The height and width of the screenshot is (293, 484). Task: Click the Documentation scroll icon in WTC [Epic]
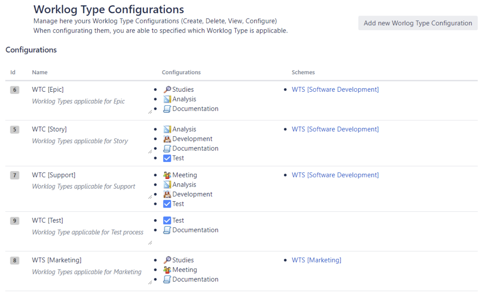[167, 109]
